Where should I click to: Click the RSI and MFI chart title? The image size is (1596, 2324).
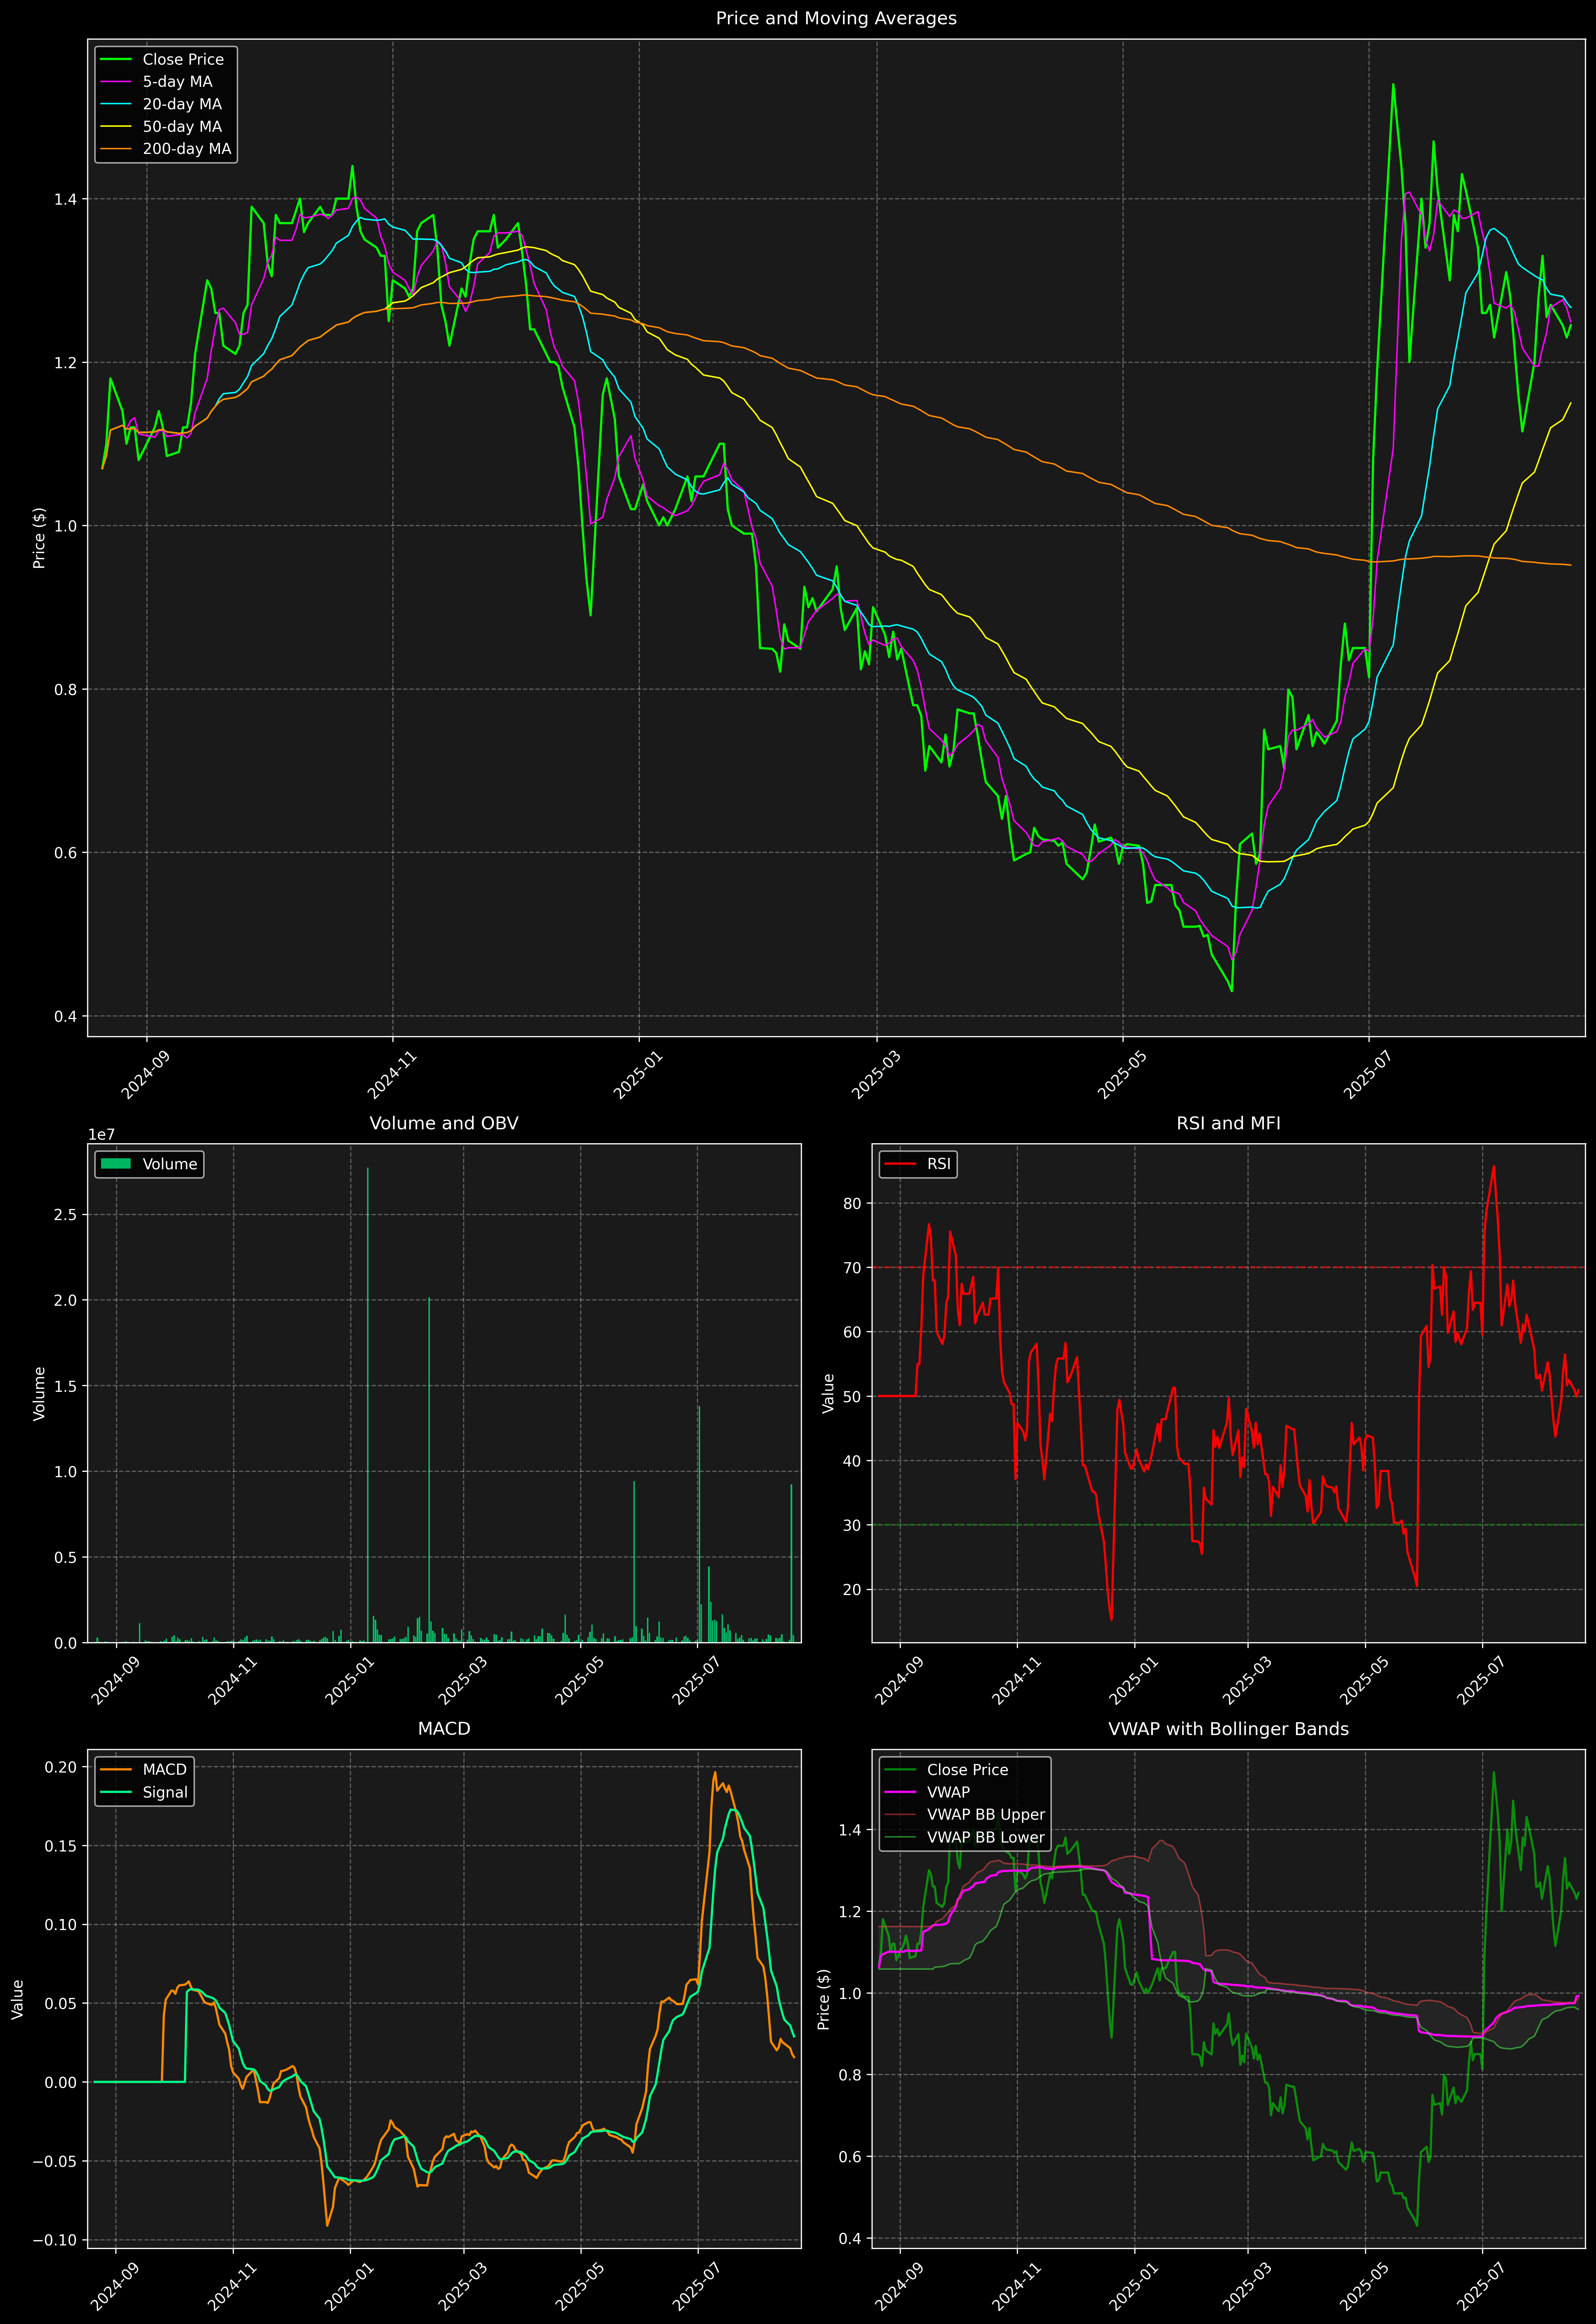1228,1123
